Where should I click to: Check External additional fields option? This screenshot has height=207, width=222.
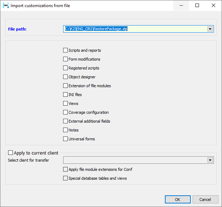pyautogui.click(x=65, y=121)
